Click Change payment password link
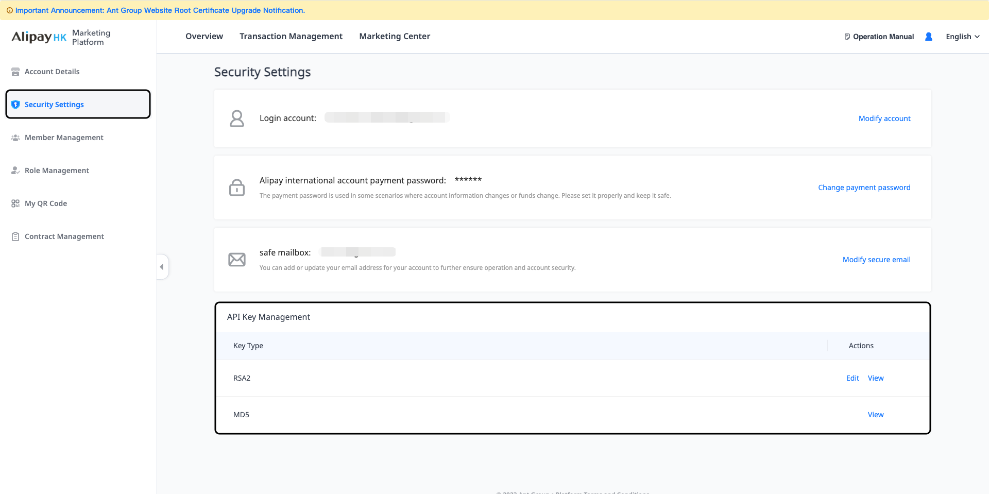 864,188
